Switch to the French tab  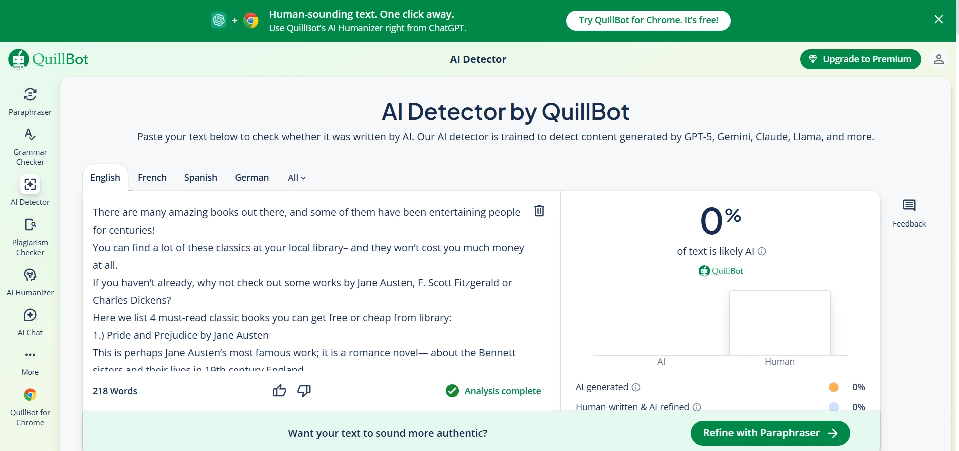click(x=152, y=178)
